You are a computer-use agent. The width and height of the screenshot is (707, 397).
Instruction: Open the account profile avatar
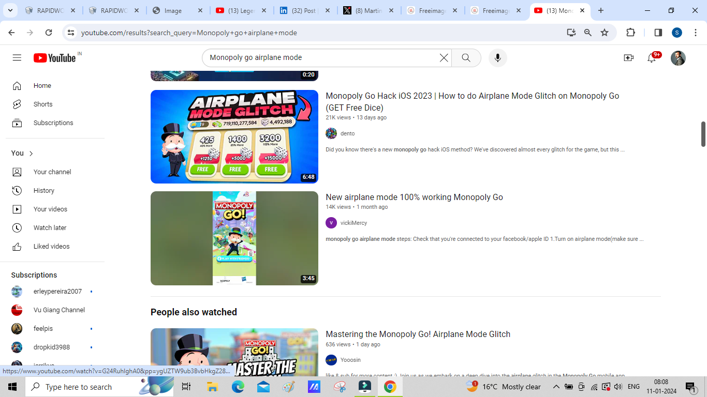click(x=678, y=58)
